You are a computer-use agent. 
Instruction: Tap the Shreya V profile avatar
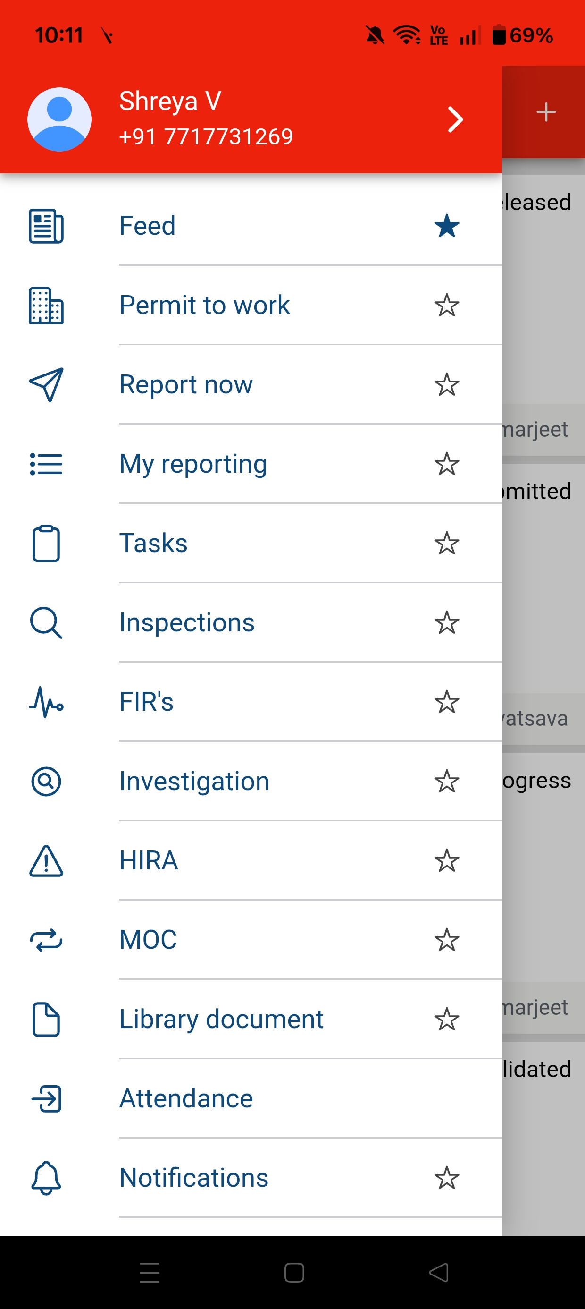point(59,120)
